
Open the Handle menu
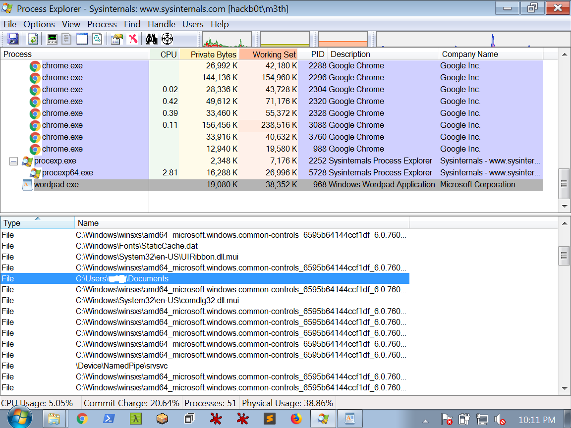162,24
